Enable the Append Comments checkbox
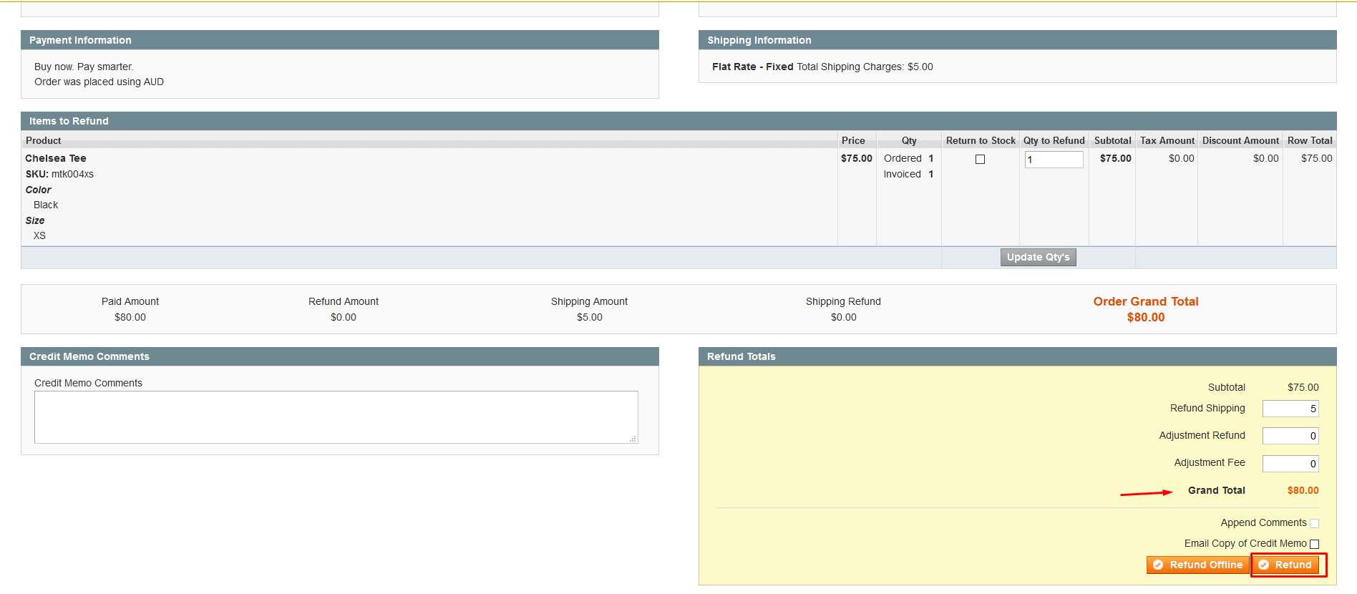This screenshot has height=594, width=1357. click(1314, 523)
